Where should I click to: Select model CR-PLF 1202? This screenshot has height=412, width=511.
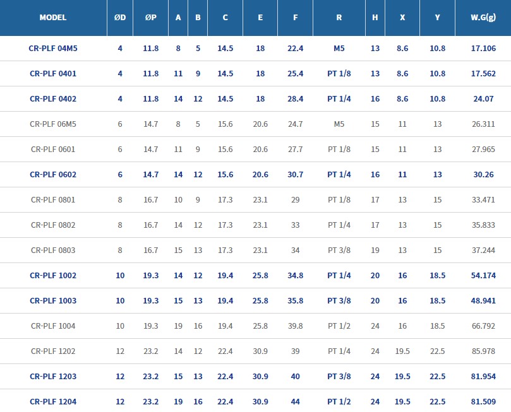coord(53,351)
